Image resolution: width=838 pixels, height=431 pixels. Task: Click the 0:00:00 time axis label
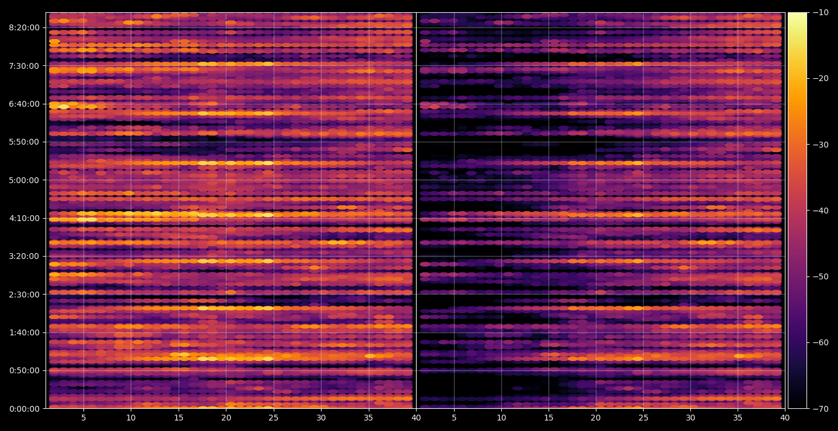(25, 409)
